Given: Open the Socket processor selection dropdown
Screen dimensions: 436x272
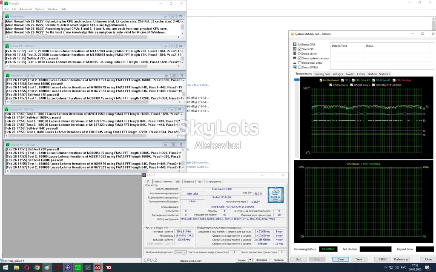Looking at the screenshot, I should pyautogui.click(x=181, y=252).
